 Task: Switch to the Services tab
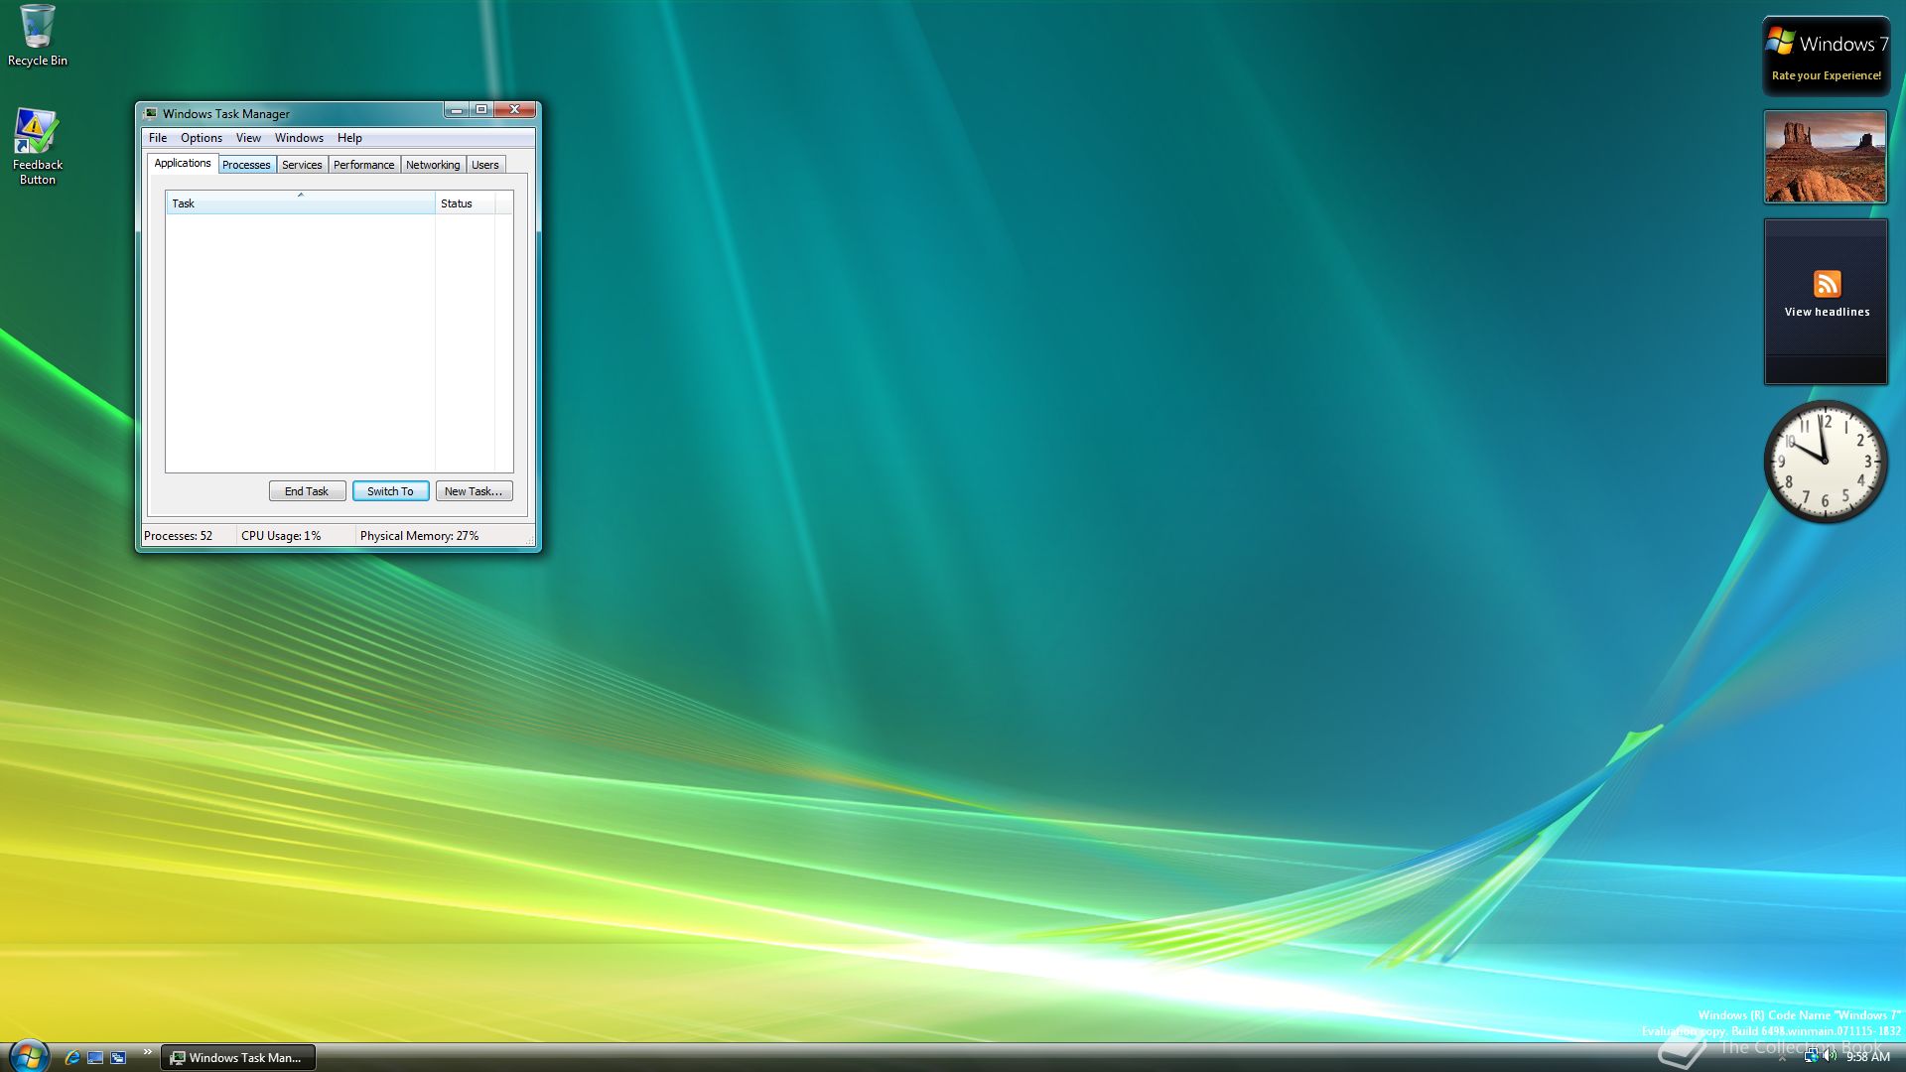(x=302, y=165)
